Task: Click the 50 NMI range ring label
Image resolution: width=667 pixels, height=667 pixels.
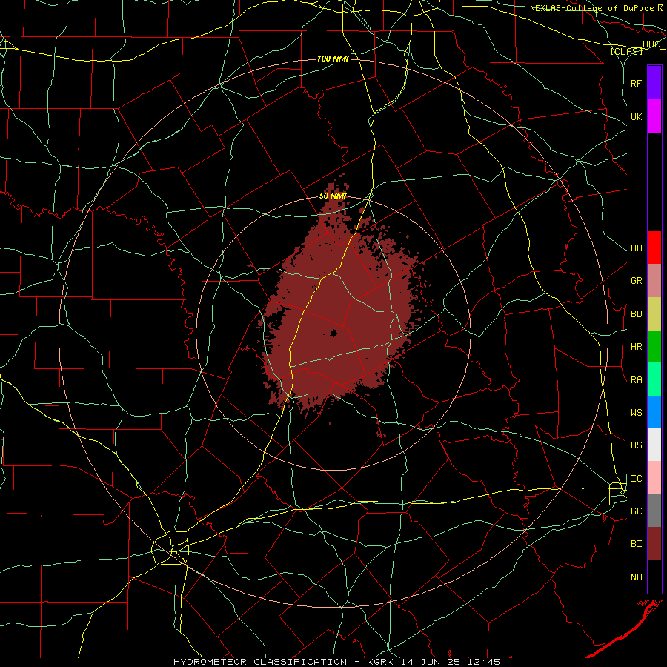Action: point(333,196)
